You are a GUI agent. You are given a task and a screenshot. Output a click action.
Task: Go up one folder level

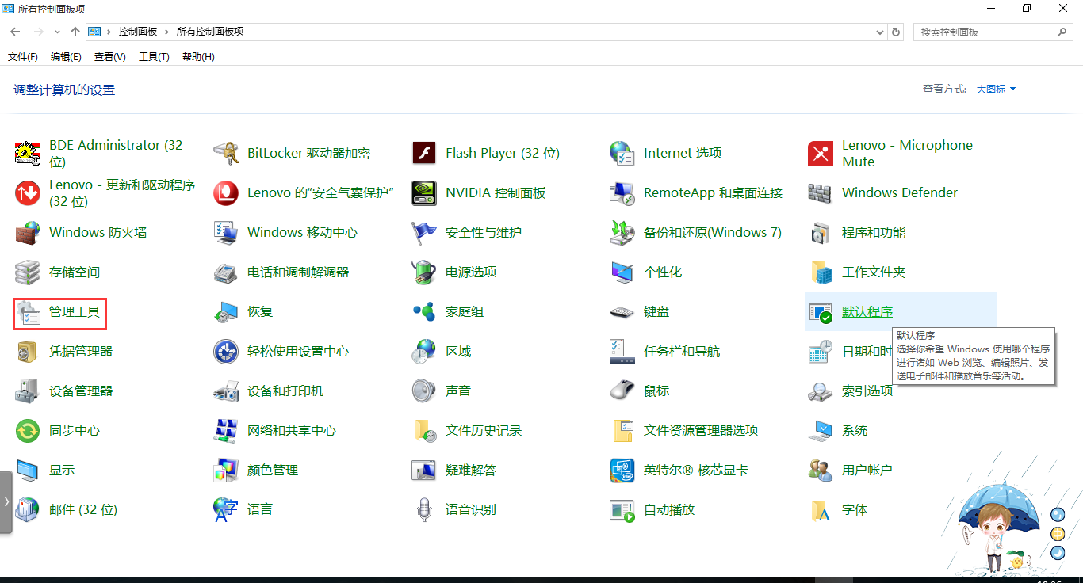75,32
